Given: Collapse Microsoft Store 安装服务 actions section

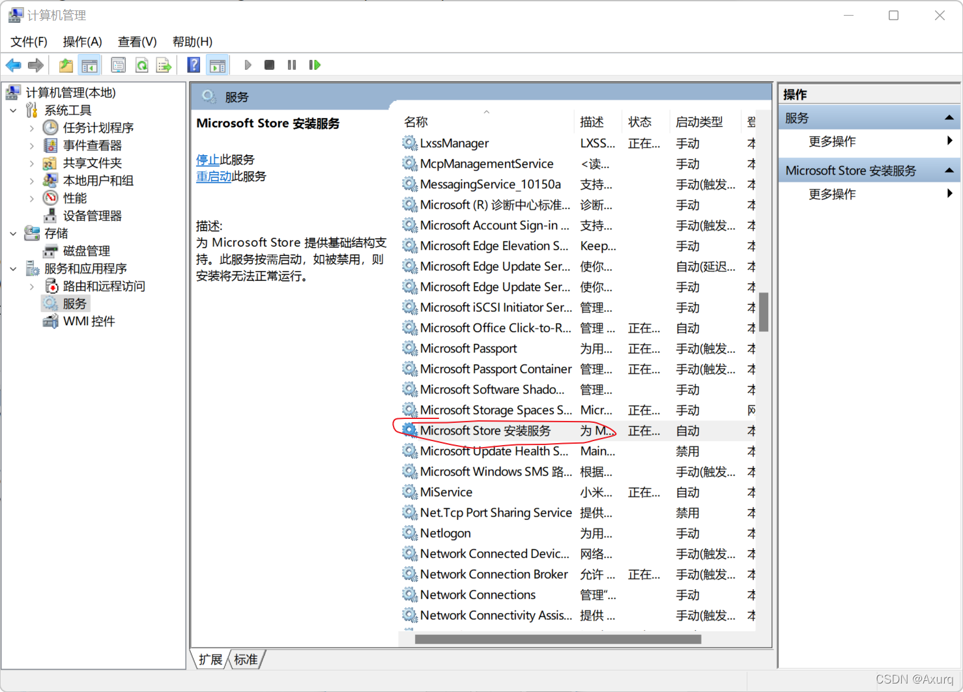Looking at the screenshot, I should click(x=949, y=171).
